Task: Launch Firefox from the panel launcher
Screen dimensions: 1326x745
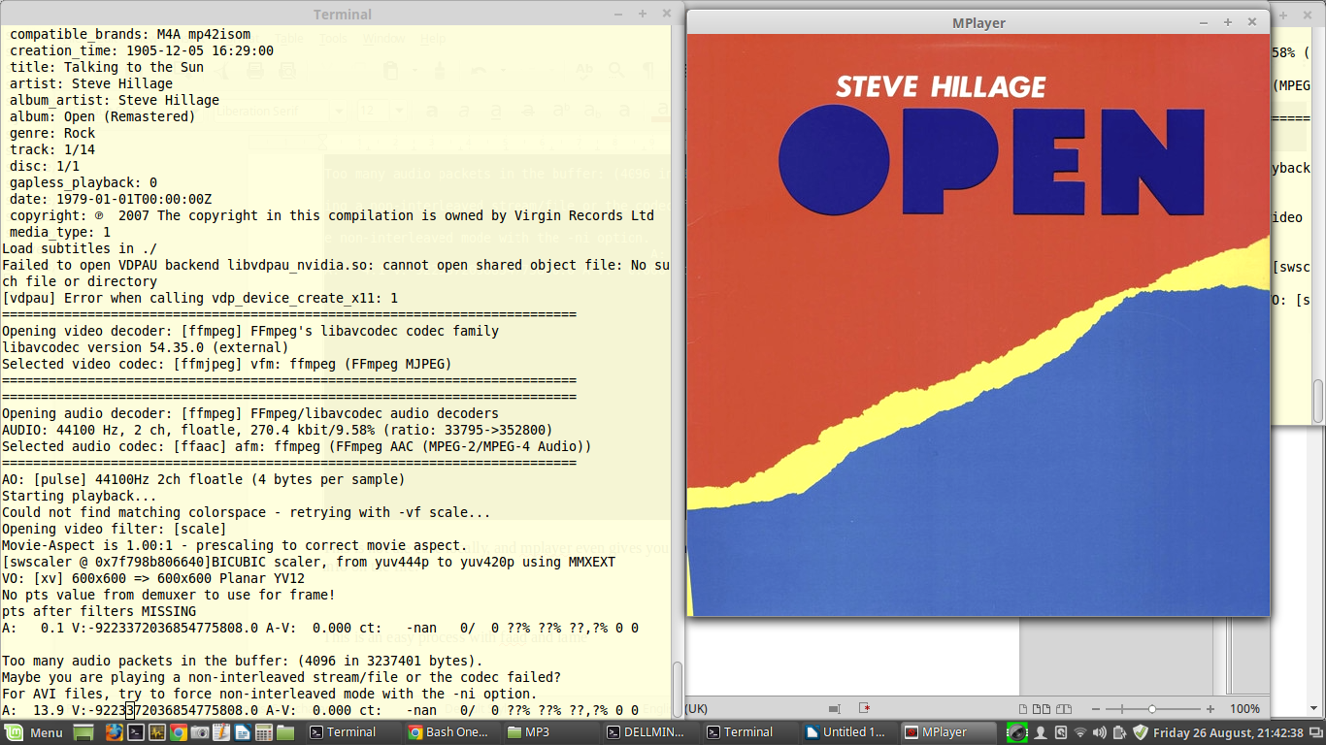Action: coord(115,732)
